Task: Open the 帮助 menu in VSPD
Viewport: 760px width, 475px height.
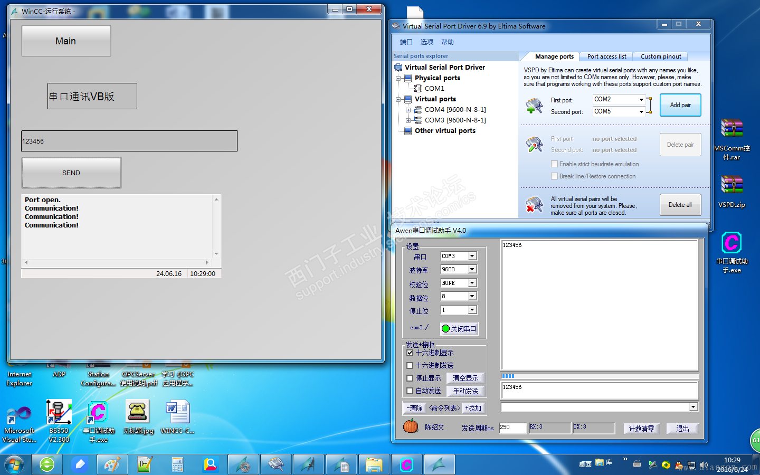Action: (x=447, y=42)
